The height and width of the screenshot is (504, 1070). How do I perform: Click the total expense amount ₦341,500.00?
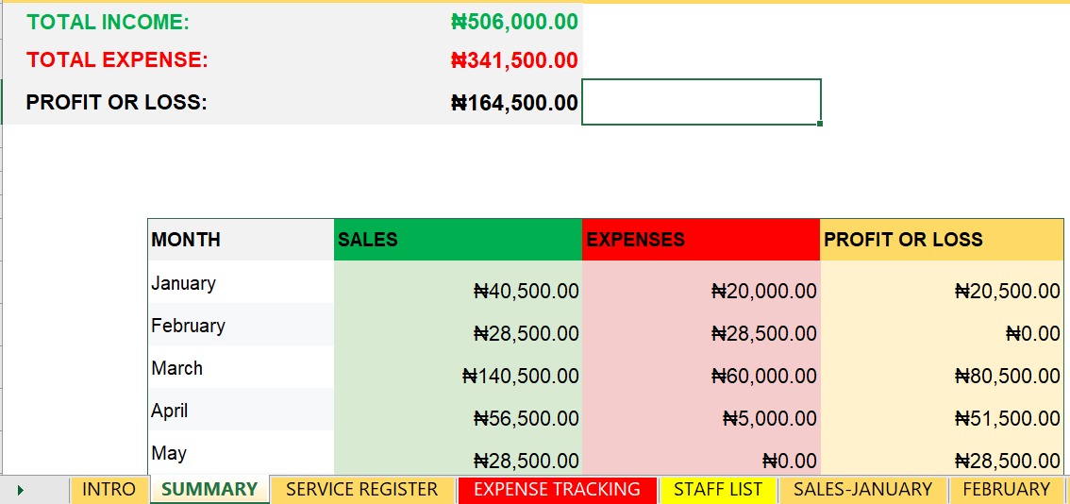(514, 60)
